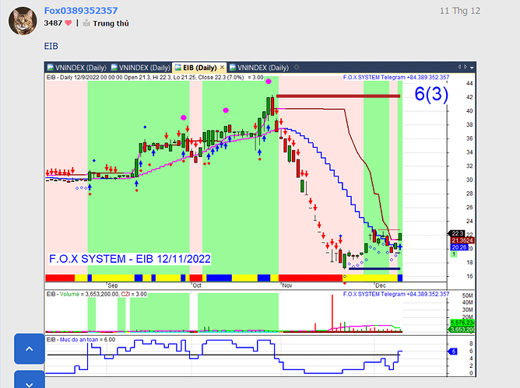Click the EIB ticker text in post
Image resolution: width=520 pixels, height=388 pixels.
pyautogui.click(x=51, y=46)
